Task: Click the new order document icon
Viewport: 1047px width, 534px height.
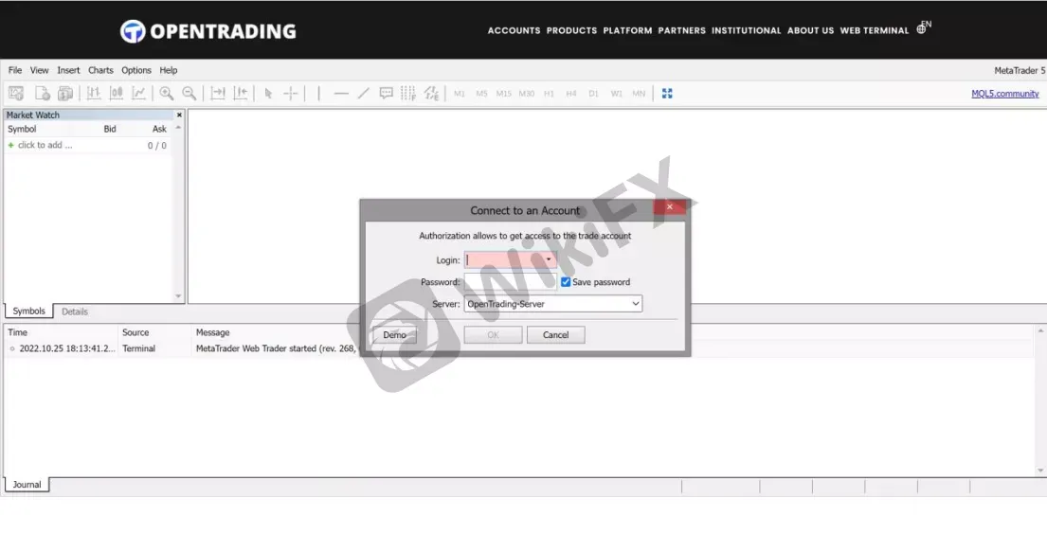Action: pyautogui.click(x=42, y=94)
